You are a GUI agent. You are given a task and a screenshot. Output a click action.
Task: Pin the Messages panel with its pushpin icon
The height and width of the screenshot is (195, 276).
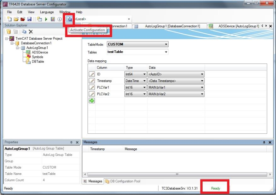pyautogui.click(x=264, y=142)
